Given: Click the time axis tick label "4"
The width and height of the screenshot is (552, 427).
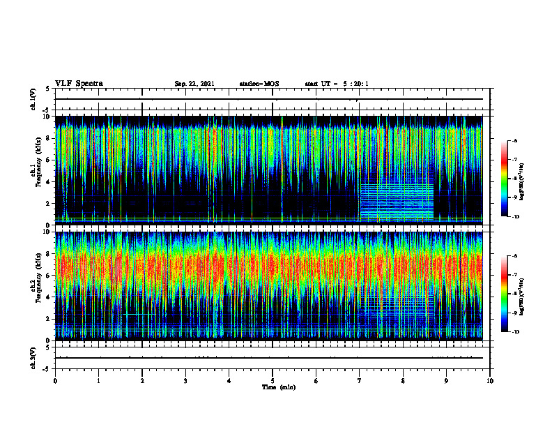Looking at the screenshot, I should point(229,381).
